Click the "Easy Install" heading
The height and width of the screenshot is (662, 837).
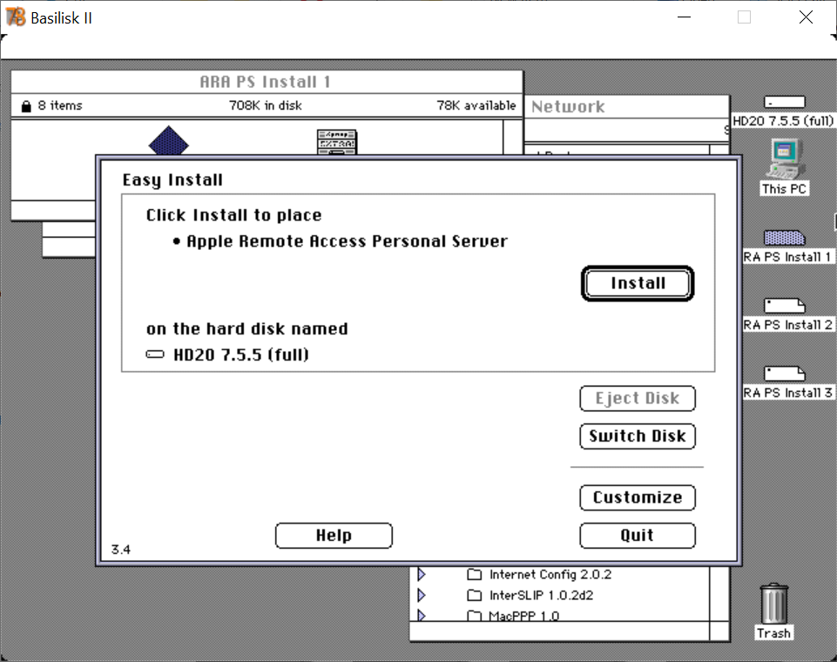click(x=172, y=180)
